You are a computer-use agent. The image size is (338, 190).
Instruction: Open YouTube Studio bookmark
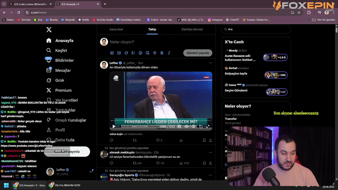point(103,20)
